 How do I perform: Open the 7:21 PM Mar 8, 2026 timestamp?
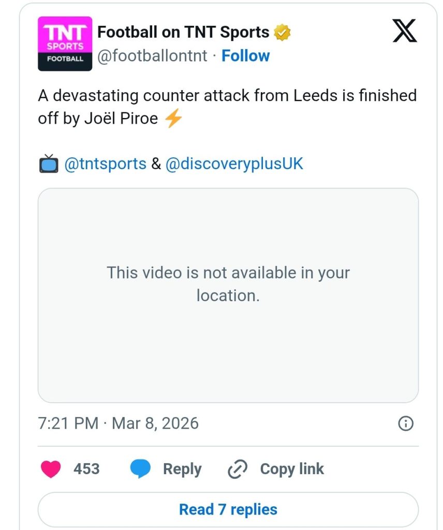[x=118, y=423]
